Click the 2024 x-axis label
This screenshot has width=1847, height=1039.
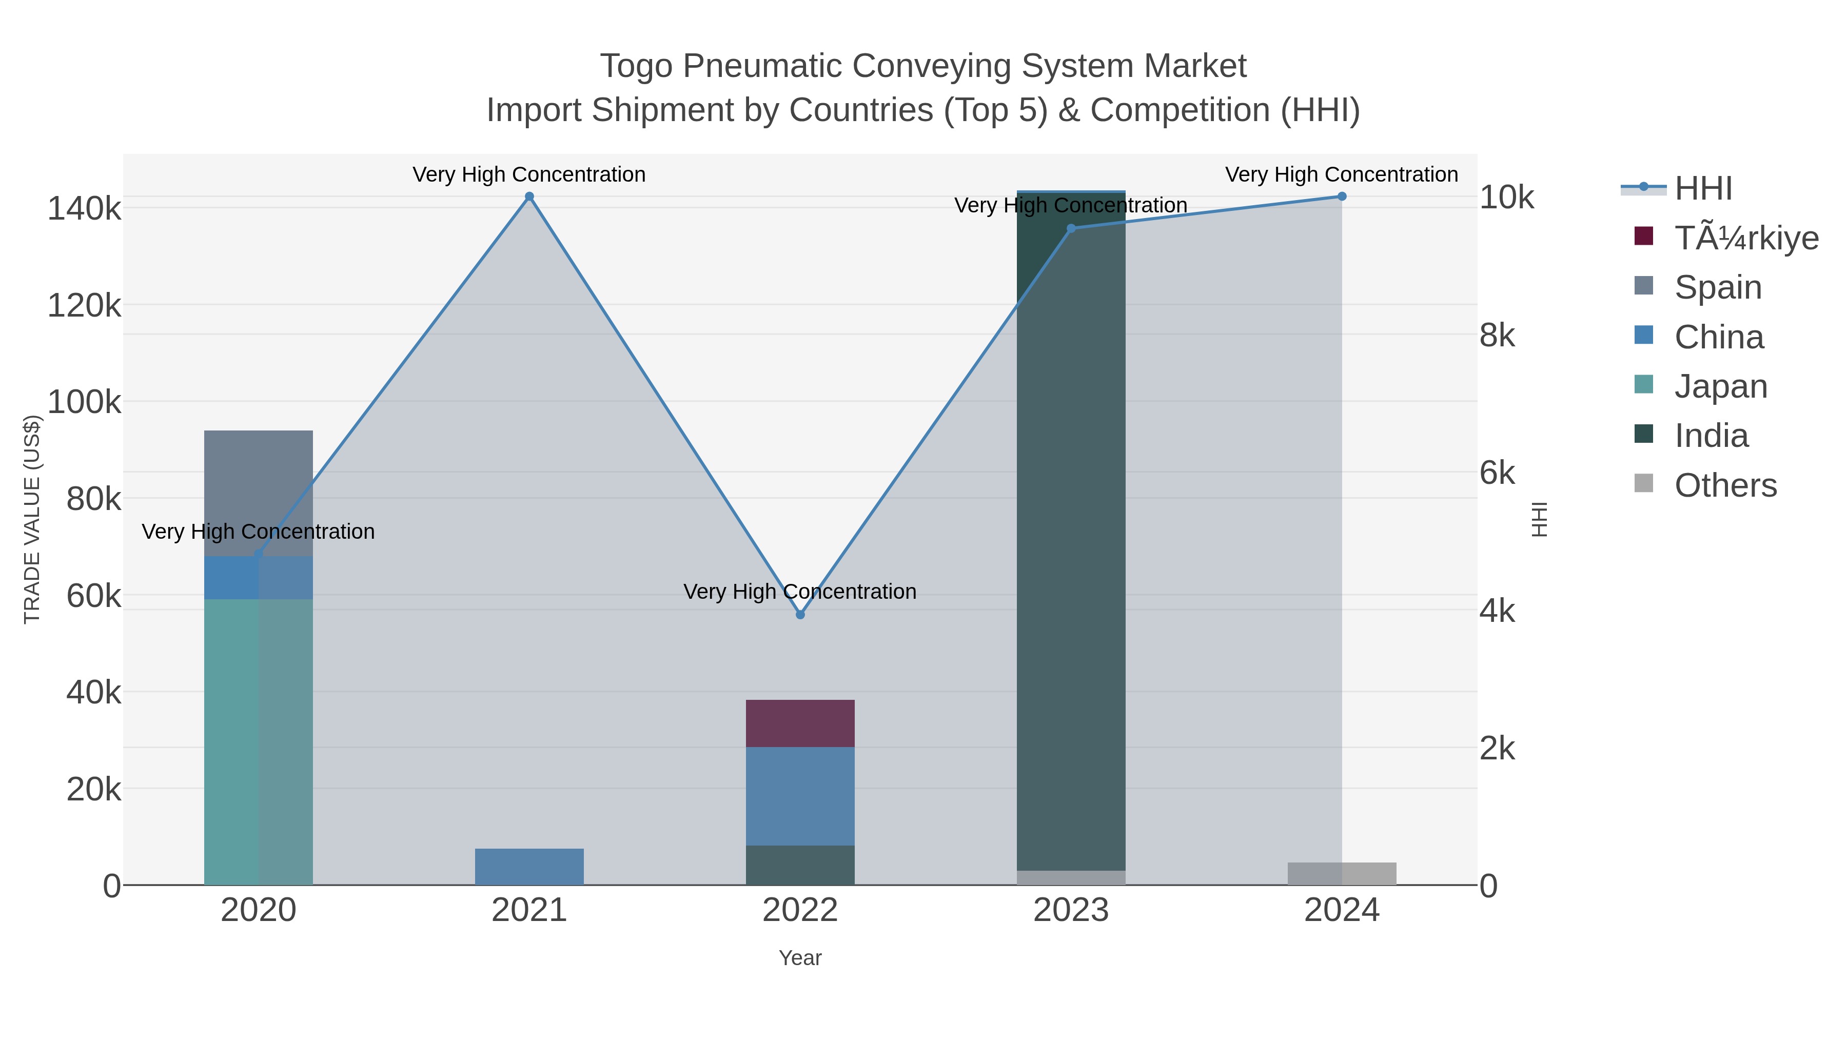[x=1342, y=911]
